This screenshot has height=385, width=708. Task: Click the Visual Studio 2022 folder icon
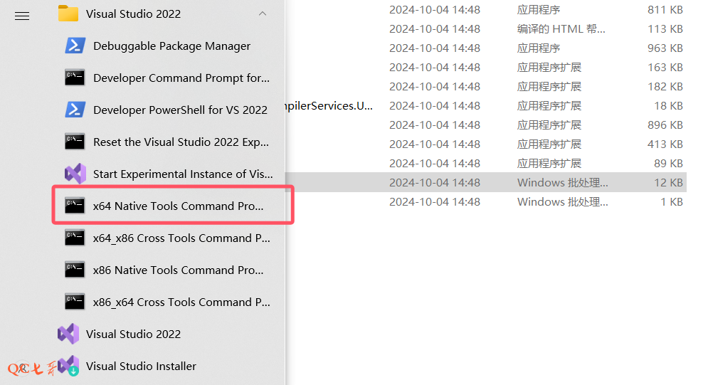pos(68,14)
